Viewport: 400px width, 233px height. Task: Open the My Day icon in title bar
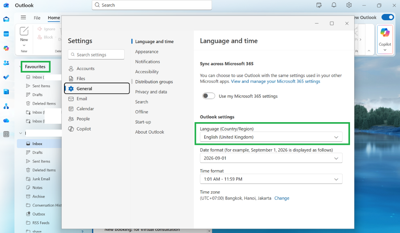(319, 5)
